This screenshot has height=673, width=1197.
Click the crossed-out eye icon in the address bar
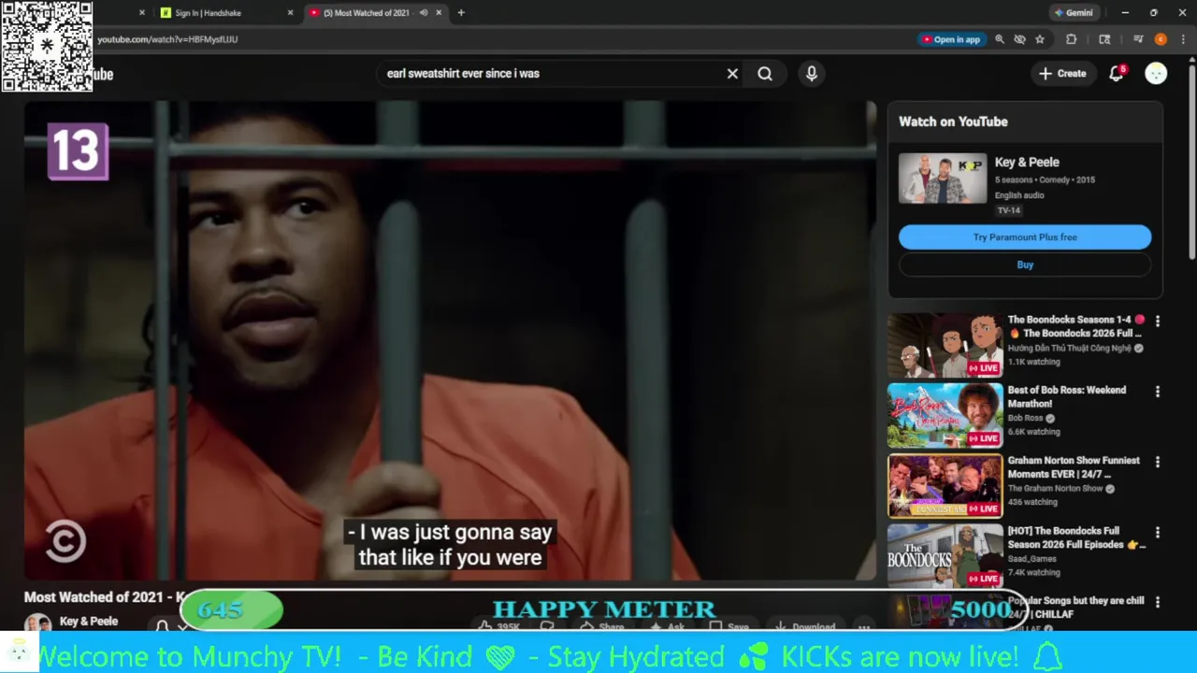tap(1019, 39)
